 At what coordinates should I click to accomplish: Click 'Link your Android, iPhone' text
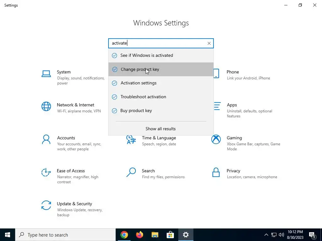click(248, 78)
